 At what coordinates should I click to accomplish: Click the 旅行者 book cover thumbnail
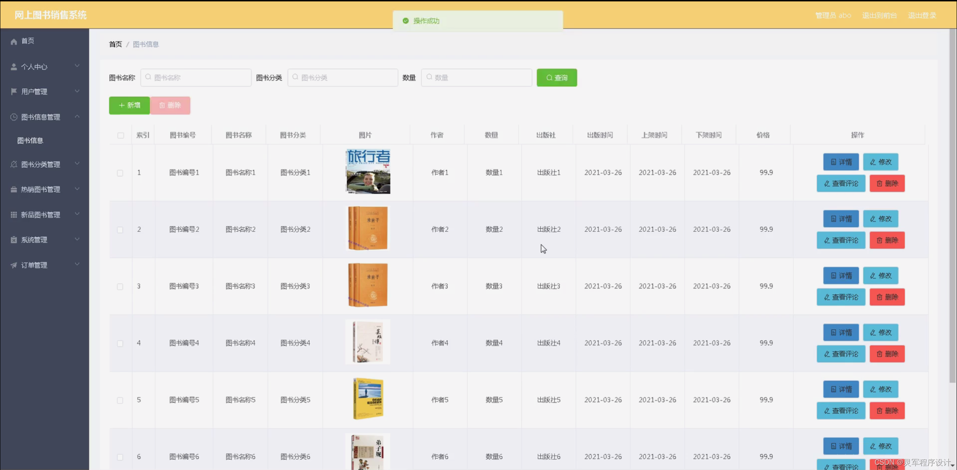(x=368, y=172)
